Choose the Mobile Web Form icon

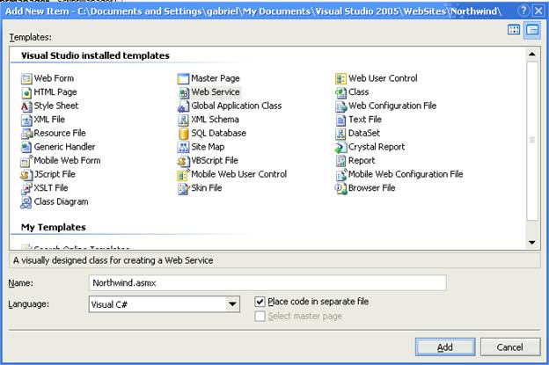[x=26, y=161]
